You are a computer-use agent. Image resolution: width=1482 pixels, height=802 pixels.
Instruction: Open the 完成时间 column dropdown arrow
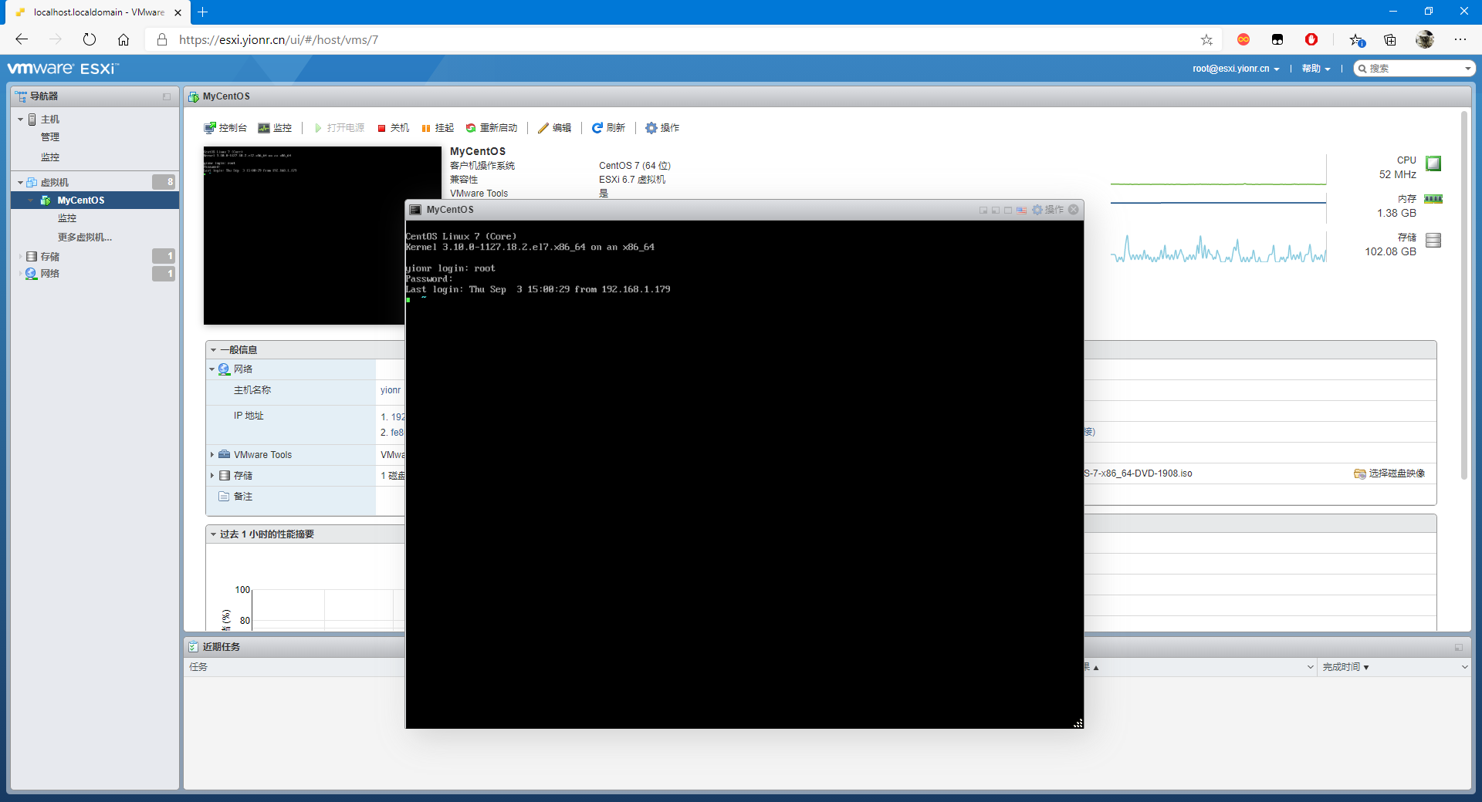click(x=1464, y=667)
